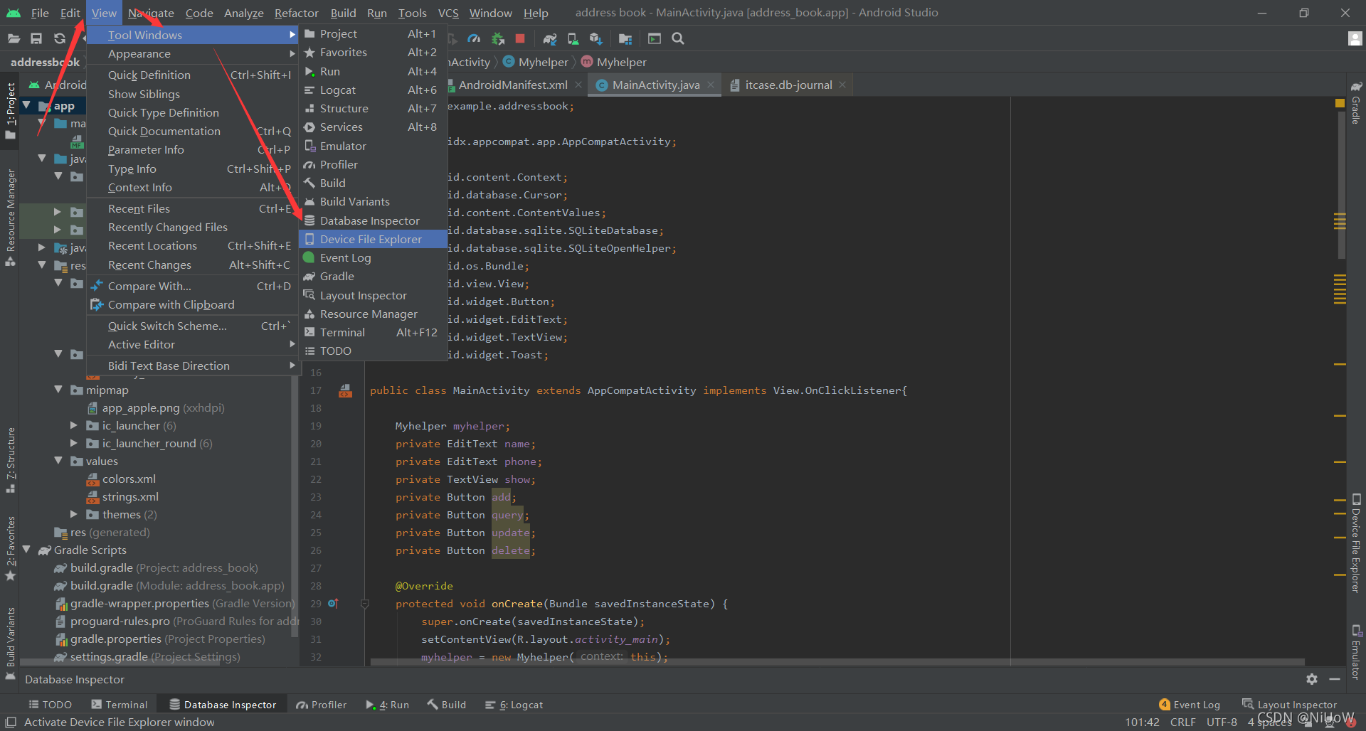The image size is (1366, 731).
Task: Collapse the mipmap folder
Action: pyautogui.click(x=59, y=390)
